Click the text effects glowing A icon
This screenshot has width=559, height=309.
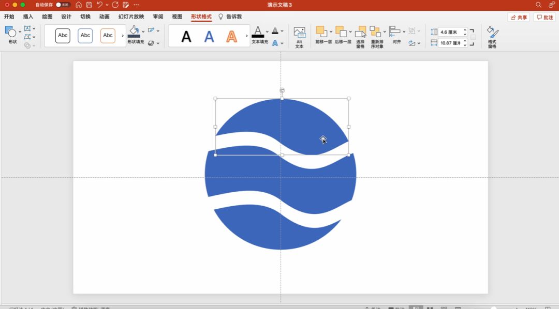pyautogui.click(x=275, y=43)
